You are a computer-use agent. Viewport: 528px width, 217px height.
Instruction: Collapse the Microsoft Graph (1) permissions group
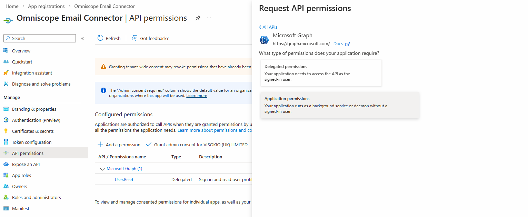[102, 169]
